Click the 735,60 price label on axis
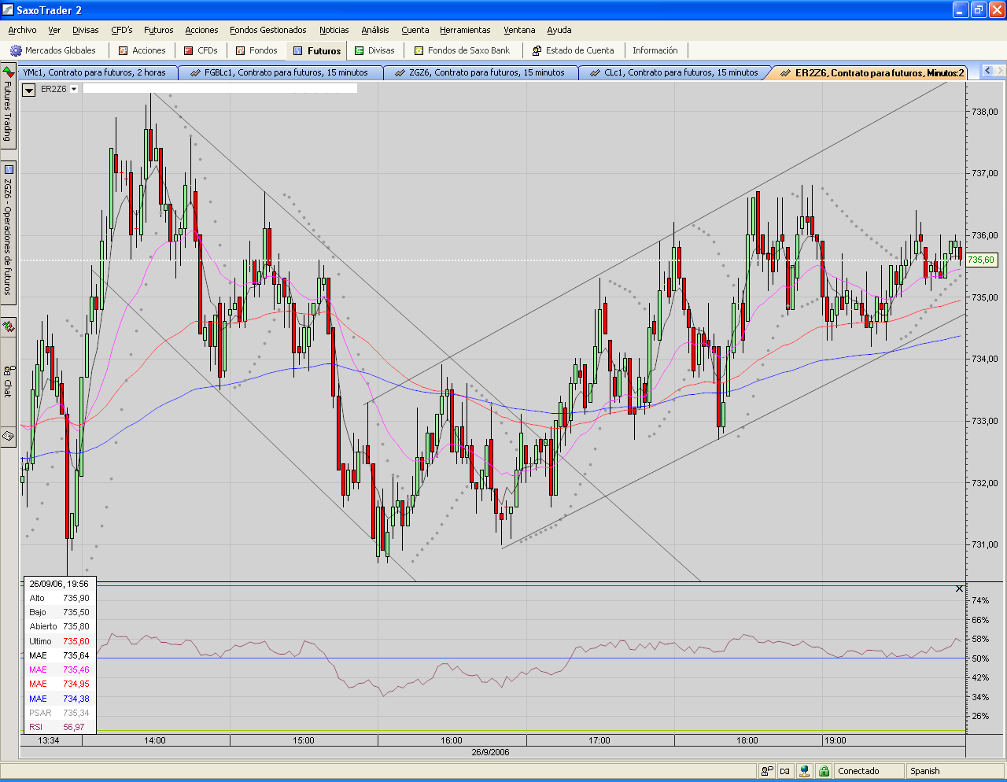 point(980,260)
